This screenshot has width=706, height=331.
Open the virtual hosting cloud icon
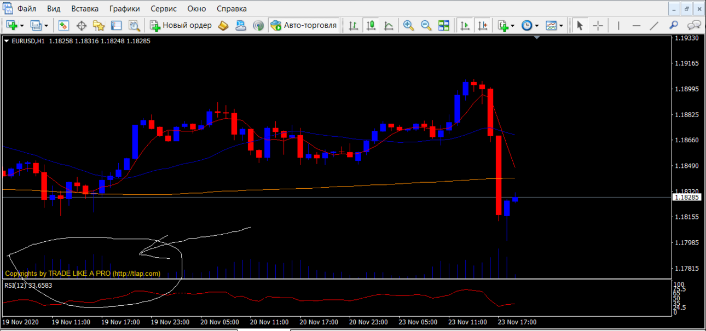(x=241, y=25)
